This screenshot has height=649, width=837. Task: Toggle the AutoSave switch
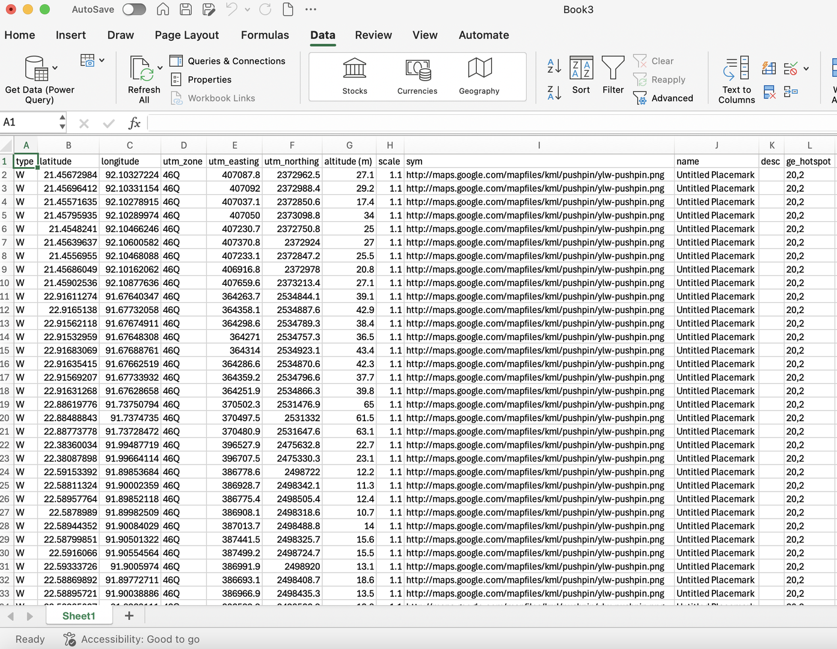click(133, 9)
